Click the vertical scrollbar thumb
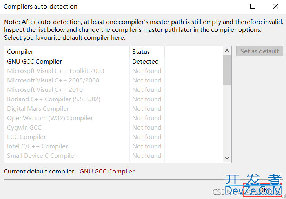Screen dimensions: 286x199 pos(227,70)
